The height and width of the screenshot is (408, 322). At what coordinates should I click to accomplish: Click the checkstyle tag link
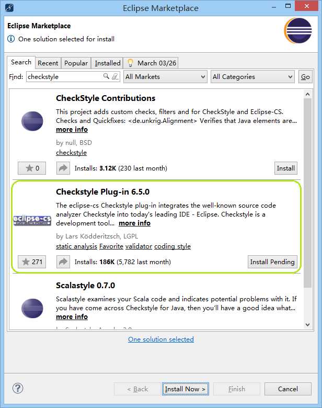[x=71, y=153]
